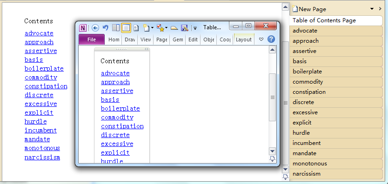Open the constipation page in page list
The image size is (388, 184).
pyautogui.click(x=336, y=92)
